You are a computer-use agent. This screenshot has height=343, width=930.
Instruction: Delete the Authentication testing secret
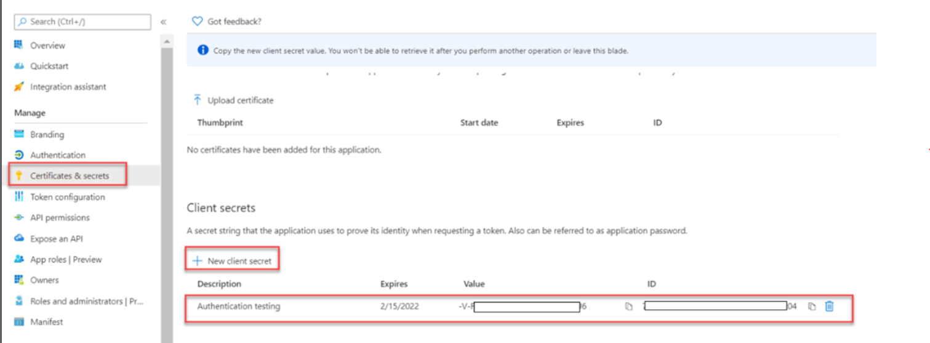829,306
